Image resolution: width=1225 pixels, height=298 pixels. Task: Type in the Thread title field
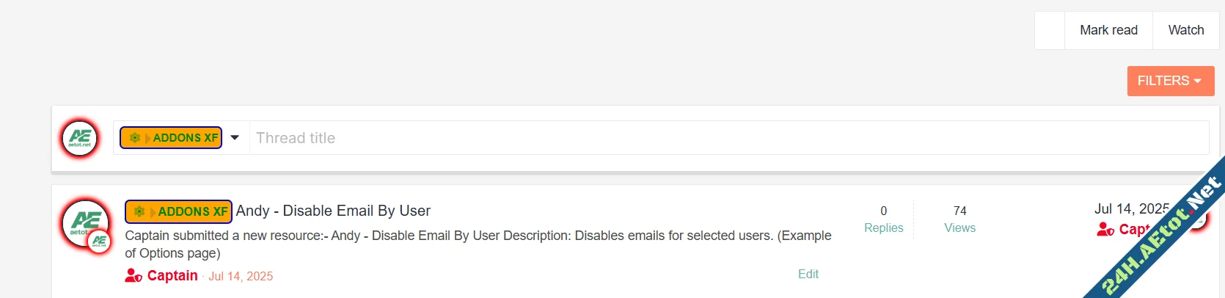(726, 138)
